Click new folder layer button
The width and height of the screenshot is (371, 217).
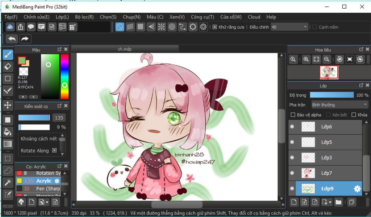(339, 202)
